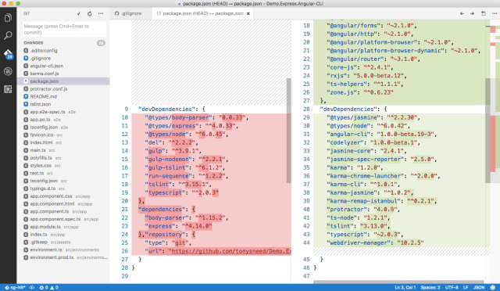Select angular-cli.json in changes
This screenshot has width=500, height=291.
click(x=63, y=66)
